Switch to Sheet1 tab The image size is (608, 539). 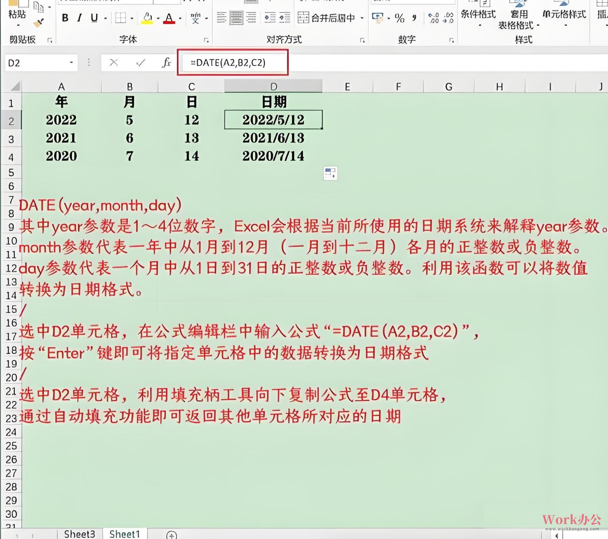125,534
